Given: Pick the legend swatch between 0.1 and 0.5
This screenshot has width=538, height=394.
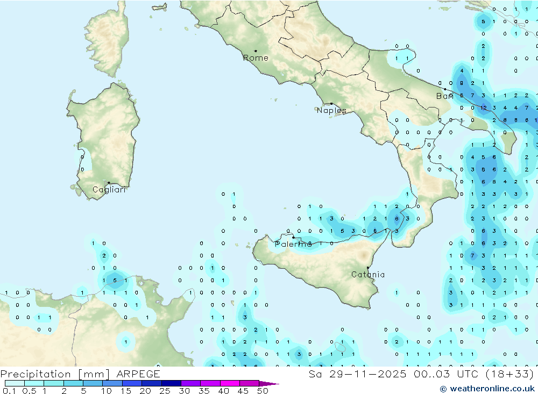Looking at the screenshot, I should (x=15, y=383).
